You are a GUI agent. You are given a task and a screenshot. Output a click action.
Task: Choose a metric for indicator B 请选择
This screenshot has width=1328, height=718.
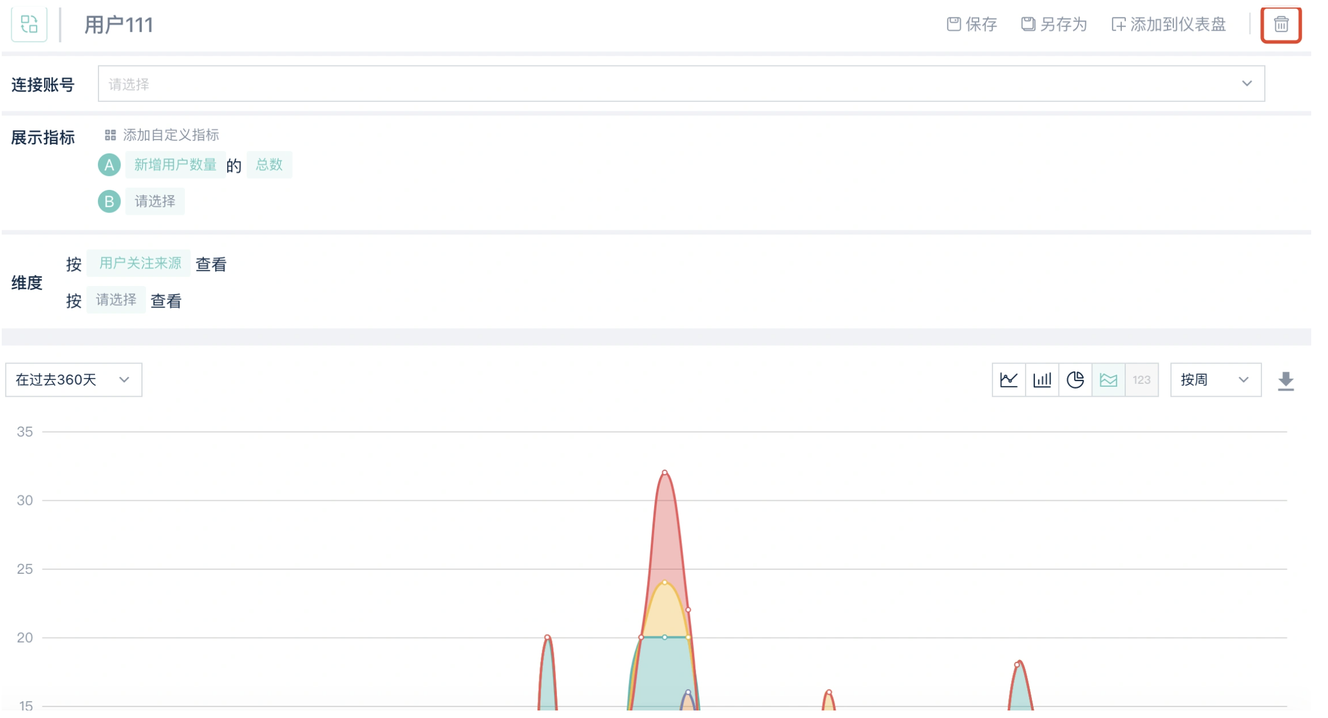pos(155,202)
